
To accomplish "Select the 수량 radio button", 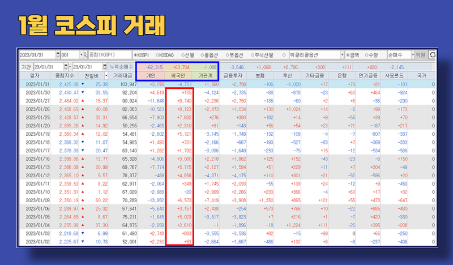I will click(366, 55).
